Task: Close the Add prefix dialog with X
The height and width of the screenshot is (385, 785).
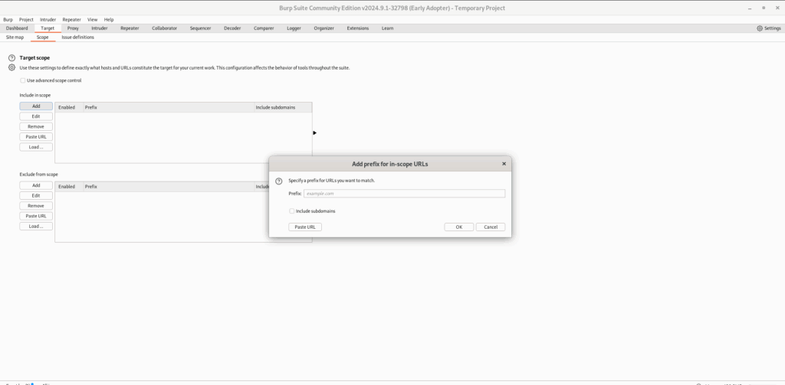Action: click(504, 164)
